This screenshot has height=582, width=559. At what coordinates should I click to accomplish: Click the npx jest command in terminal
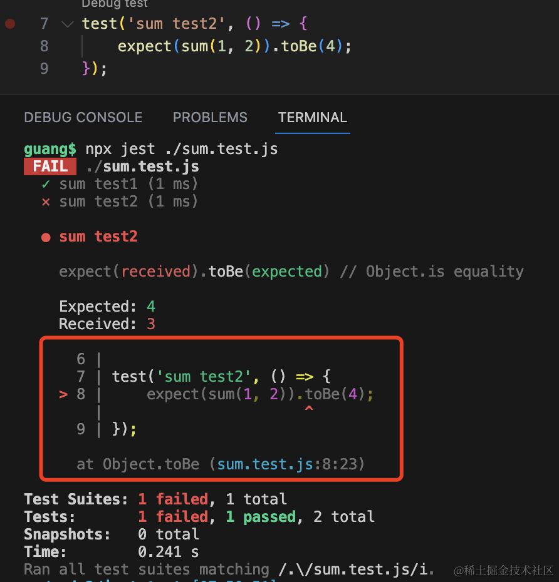(x=182, y=149)
